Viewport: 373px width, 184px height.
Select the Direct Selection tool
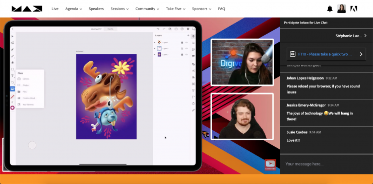13,43
